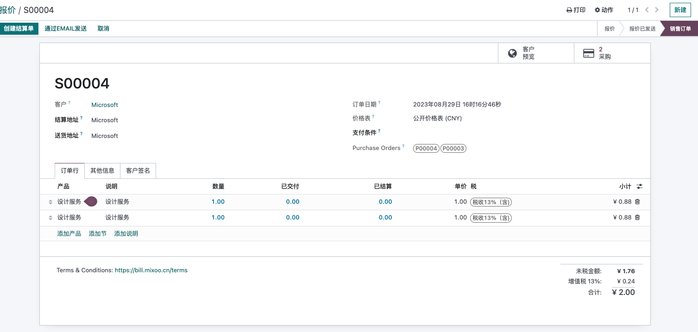Image resolution: width=698 pixels, height=332 pixels.
Task: Click 添加产品 link
Action: [x=69, y=234]
